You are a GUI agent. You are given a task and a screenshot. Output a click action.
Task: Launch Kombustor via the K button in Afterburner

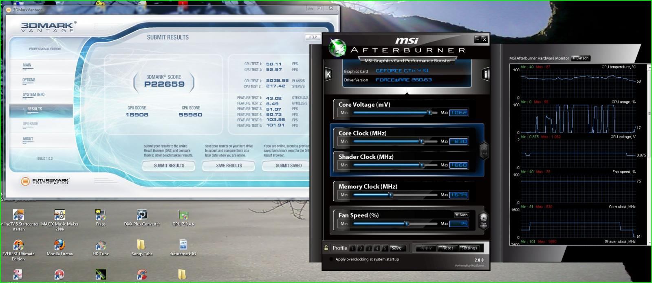[x=328, y=74]
